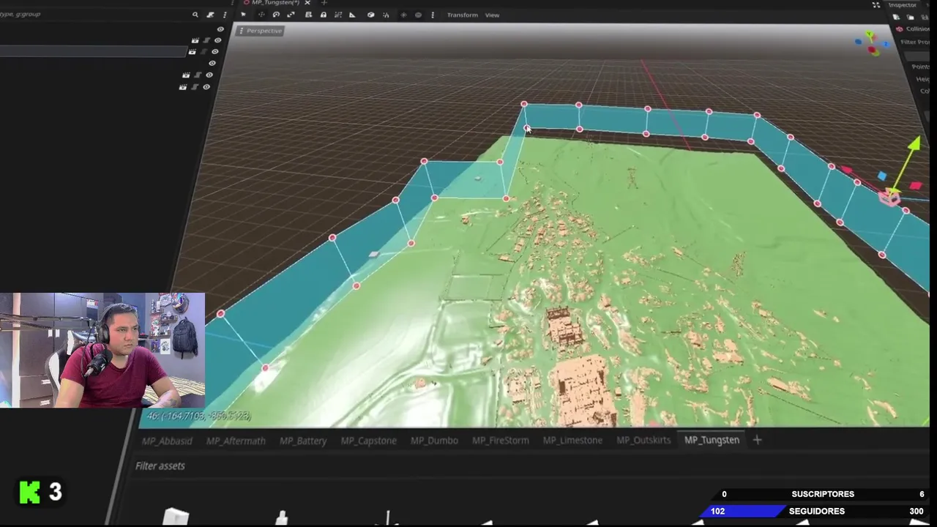This screenshot has height=527, width=937.
Task: Switch to the Rotate Mode tool
Action: tap(276, 15)
